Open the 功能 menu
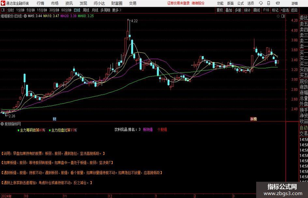This screenshot has width=308, height=198. click(220, 3)
